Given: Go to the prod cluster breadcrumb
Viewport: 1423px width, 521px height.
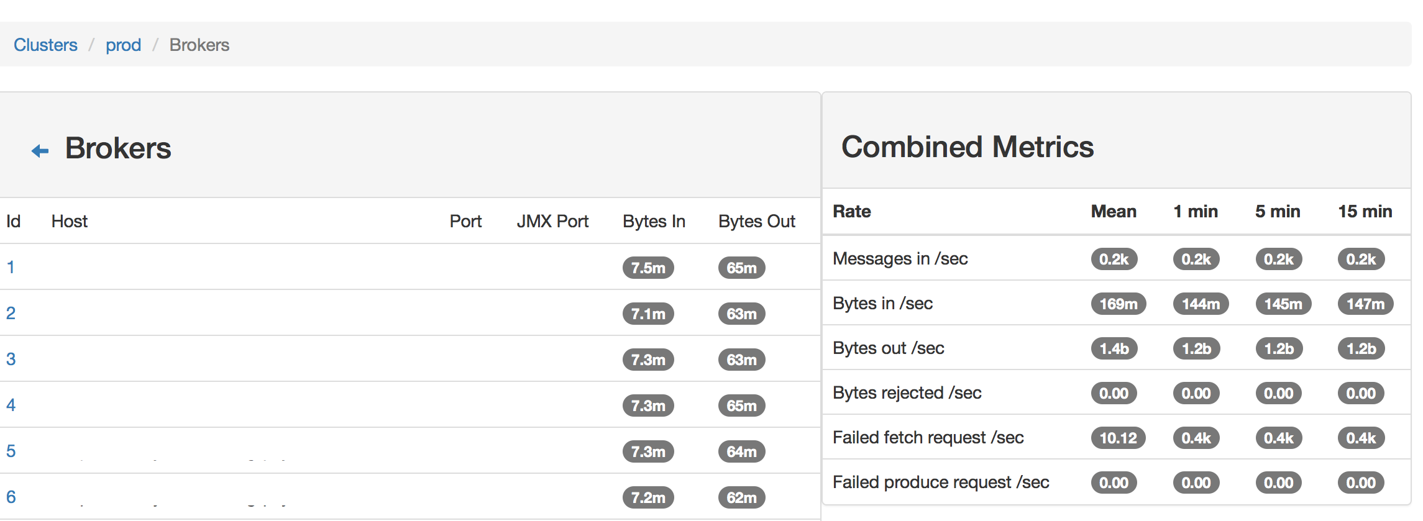Looking at the screenshot, I should pos(123,45).
